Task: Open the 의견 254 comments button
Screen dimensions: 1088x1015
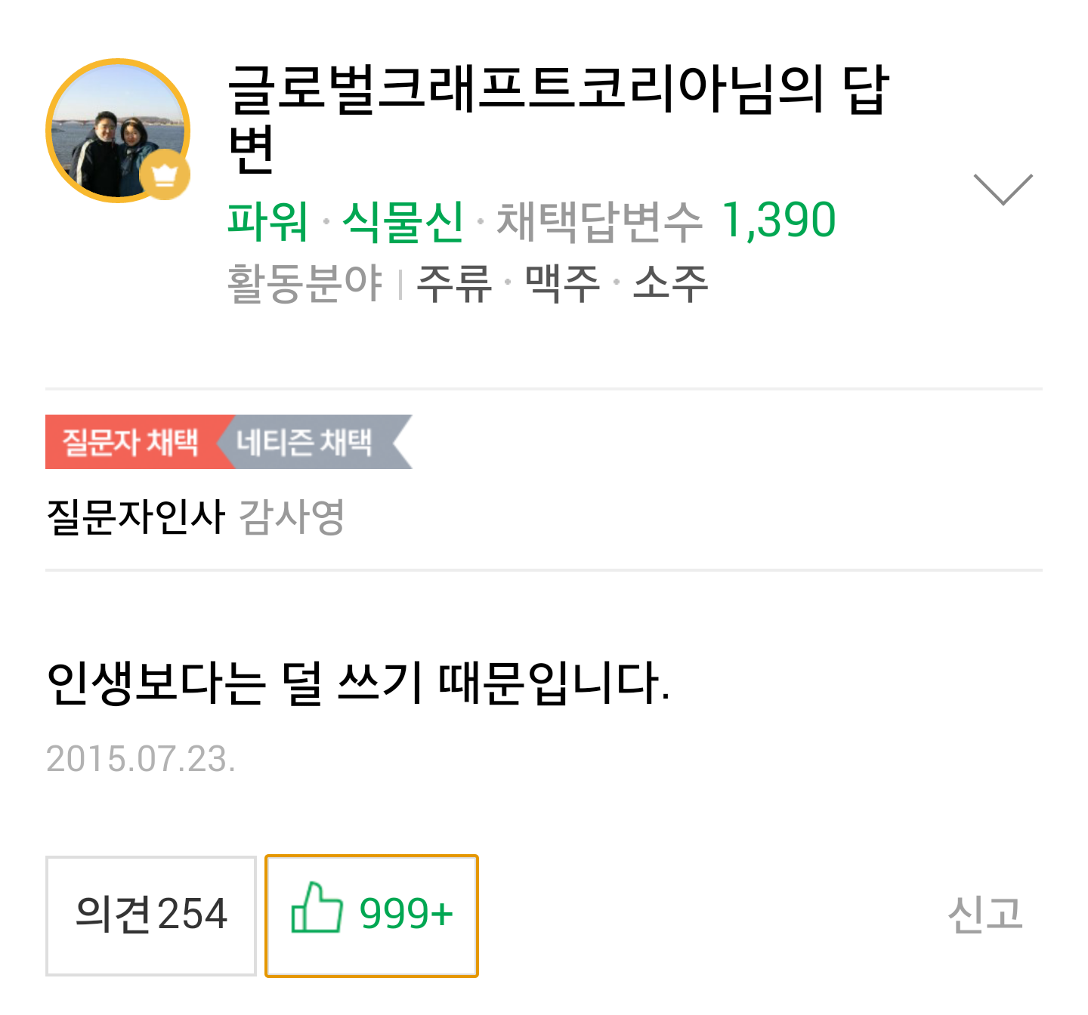Action: [x=151, y=915]
